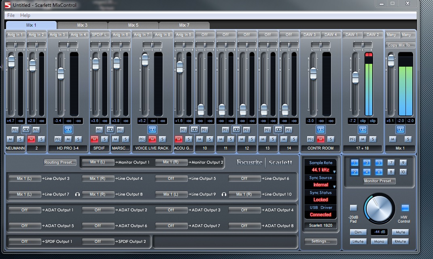
Task: Unlink the CONTR ROOM stereo pair
Action: (x=321, y=130)
